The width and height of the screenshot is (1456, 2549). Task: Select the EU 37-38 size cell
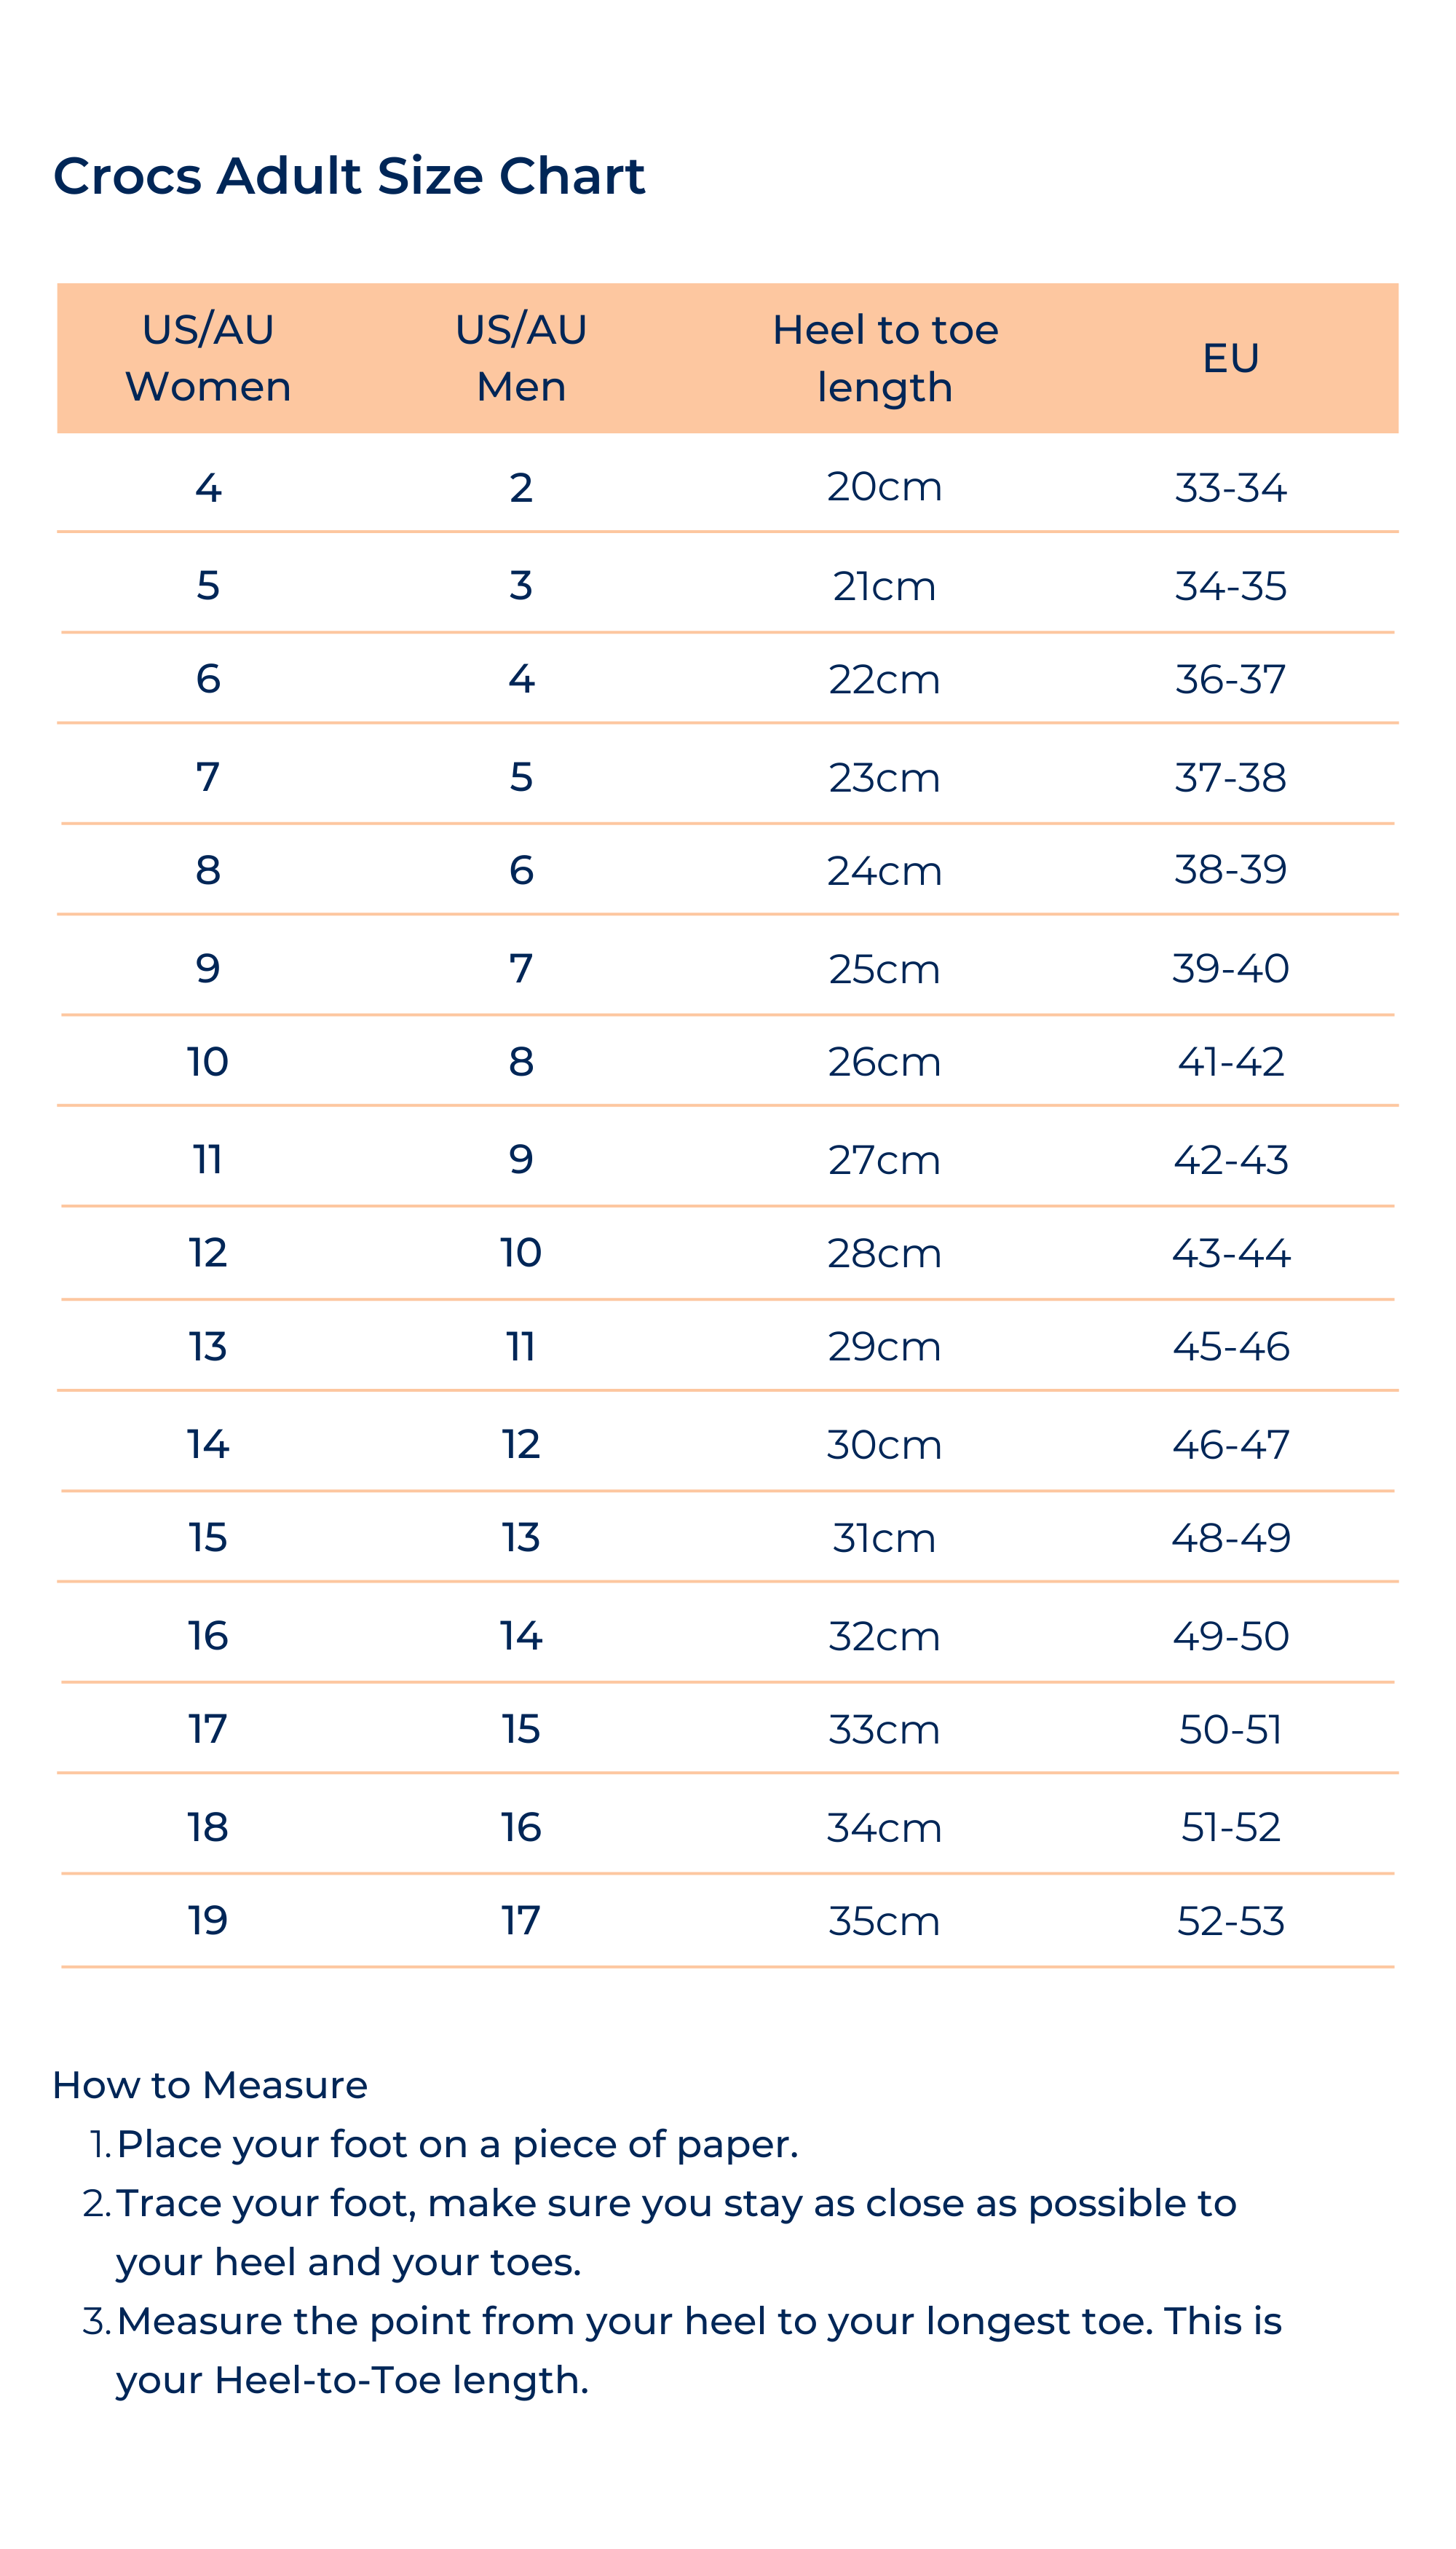click(1230, 777)
